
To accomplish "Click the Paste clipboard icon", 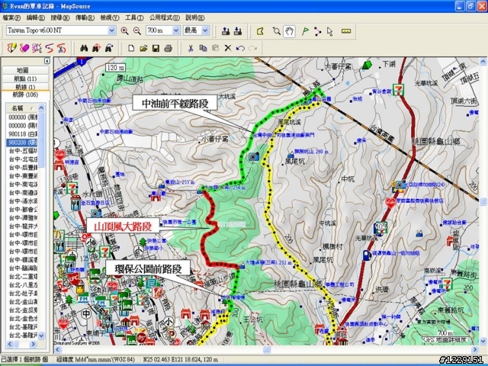I will pos(215,48).
